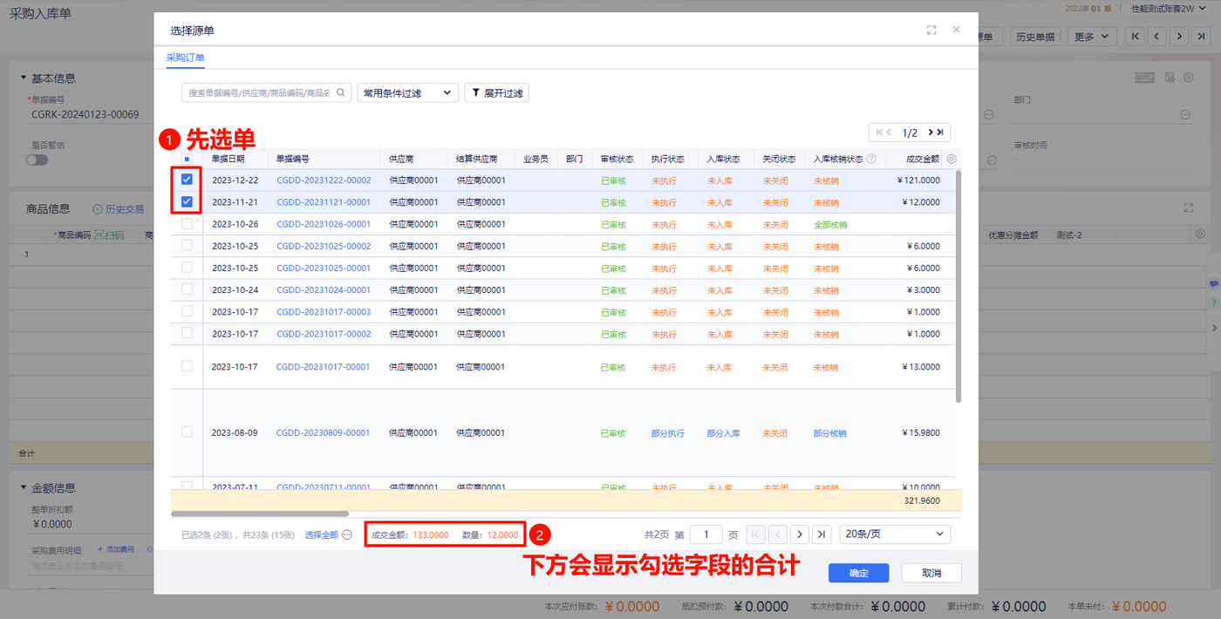This screenshot has height=619, width=1221.
Task: Click the funnel icon on 展开过滤 button
Action: pyautogui.click(x=476, y=92)
